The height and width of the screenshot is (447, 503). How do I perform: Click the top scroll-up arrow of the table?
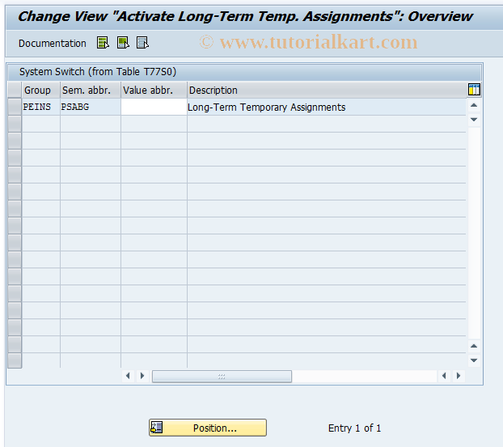(474, 106)
